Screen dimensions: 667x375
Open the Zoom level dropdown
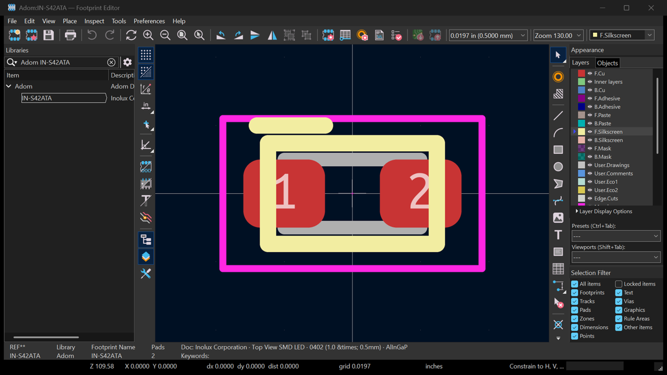558,35
